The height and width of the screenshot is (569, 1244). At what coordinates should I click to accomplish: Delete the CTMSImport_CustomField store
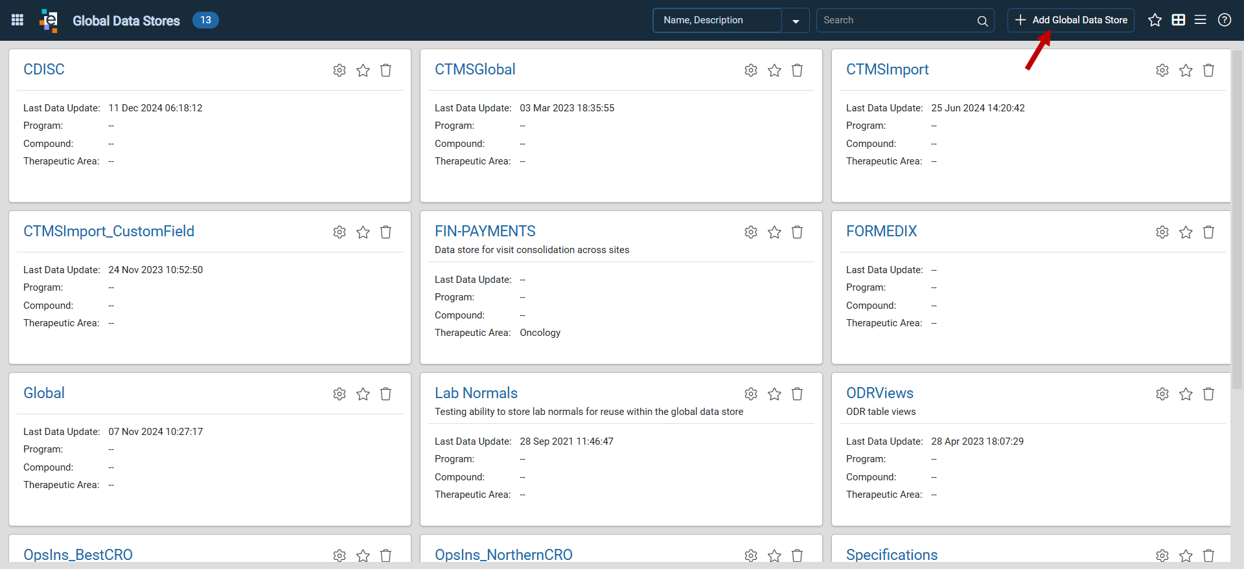386,232
